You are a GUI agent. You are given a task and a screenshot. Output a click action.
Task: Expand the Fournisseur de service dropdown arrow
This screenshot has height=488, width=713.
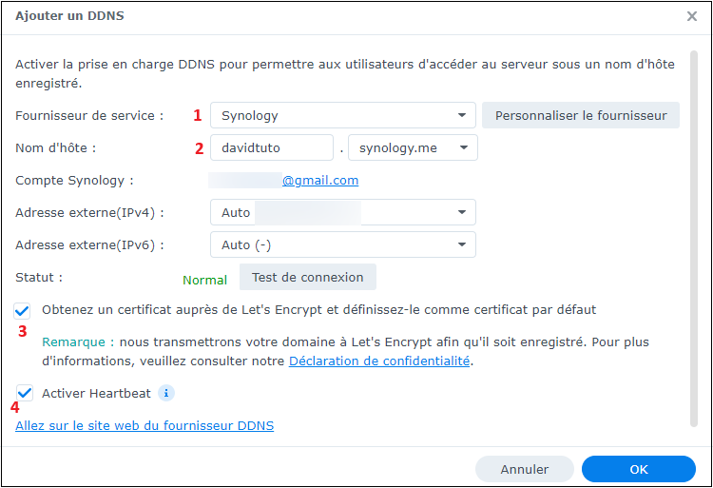tap(461, 115)
